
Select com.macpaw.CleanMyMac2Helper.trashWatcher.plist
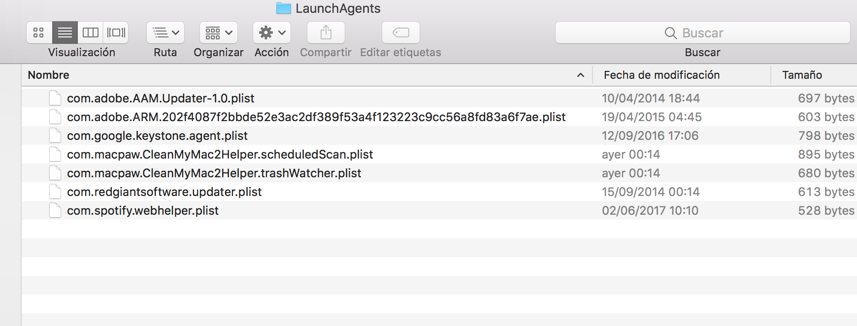(214, 173)
